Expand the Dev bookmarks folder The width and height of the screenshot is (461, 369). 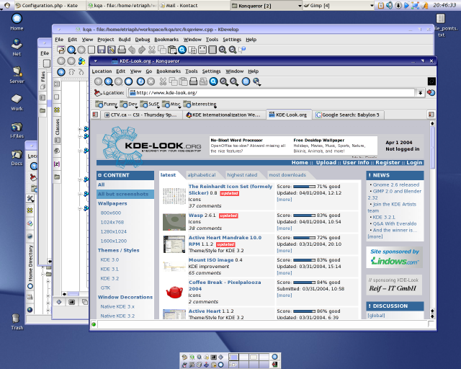tap(129, 105)
